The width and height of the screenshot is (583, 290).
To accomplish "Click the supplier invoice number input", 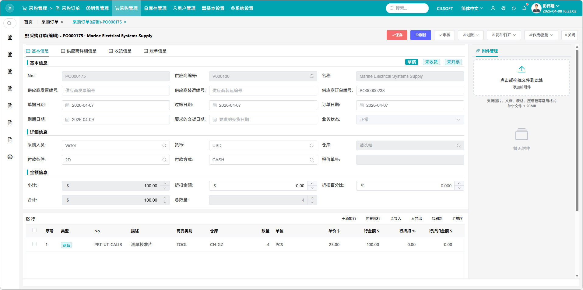I will [x=116, y=91].
